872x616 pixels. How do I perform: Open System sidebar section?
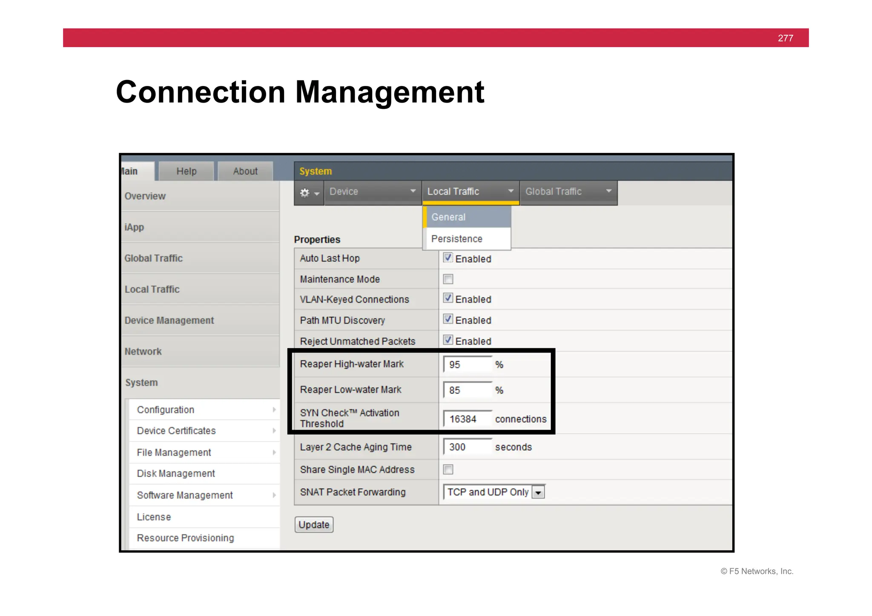200,383
